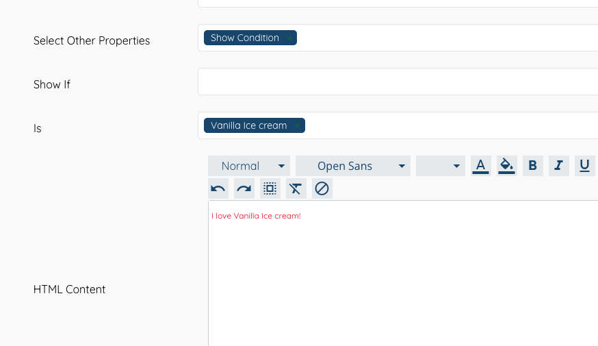Image resolution: width=598 pixels, height=346 pixels.
Task: Toggle underline formatting
Action: pyautogui.click(x=584, y=166)
